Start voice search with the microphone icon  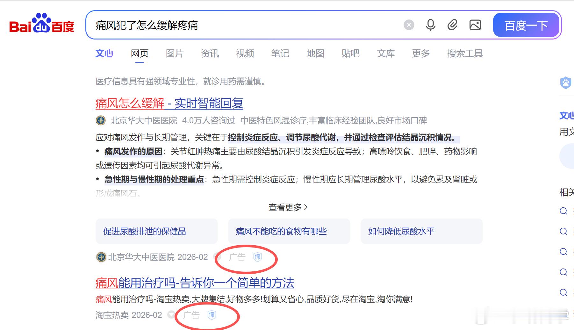click(x=431, y=25)
